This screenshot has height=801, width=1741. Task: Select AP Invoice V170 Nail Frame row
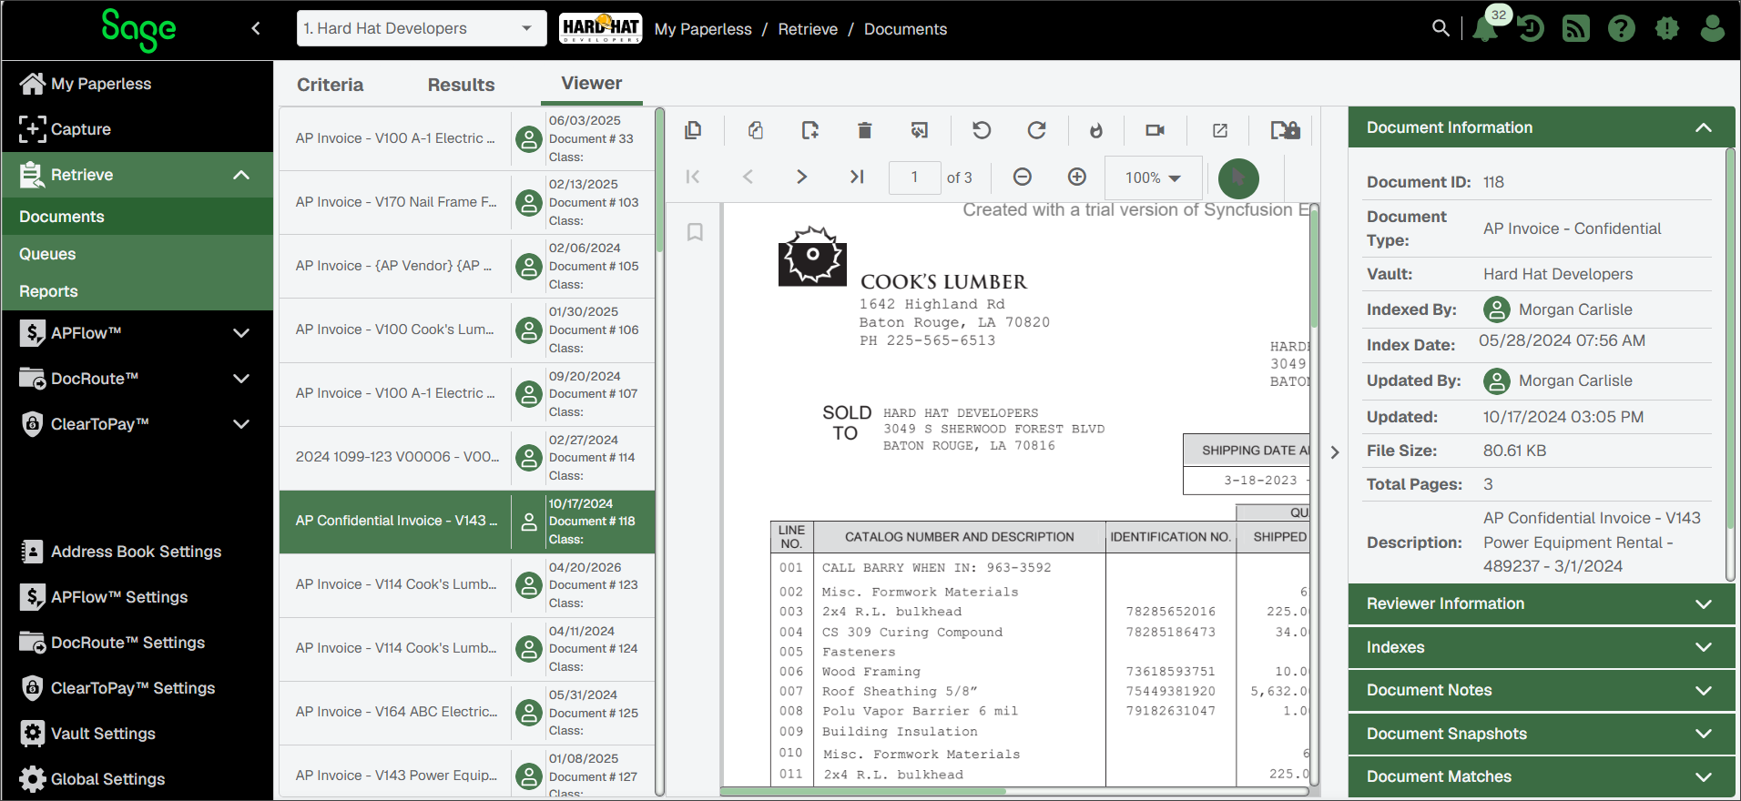click(467, 203)
